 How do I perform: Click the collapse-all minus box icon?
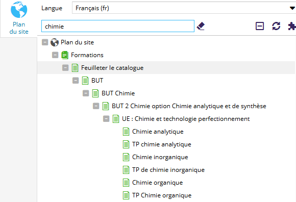260,26
